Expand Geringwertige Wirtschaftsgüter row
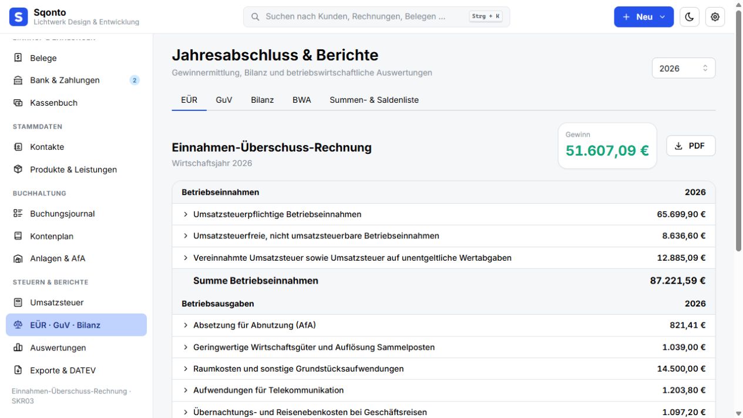743x418 pixels. (x=444, y=347)
